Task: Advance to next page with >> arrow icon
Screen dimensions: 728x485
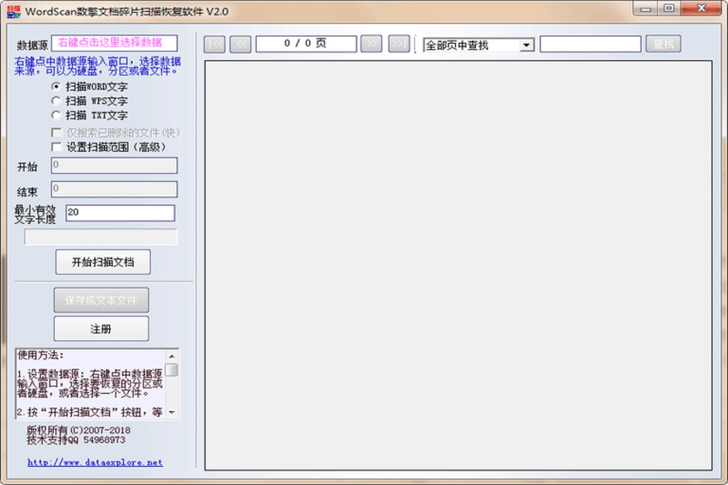Action: (x=371, y=43)
